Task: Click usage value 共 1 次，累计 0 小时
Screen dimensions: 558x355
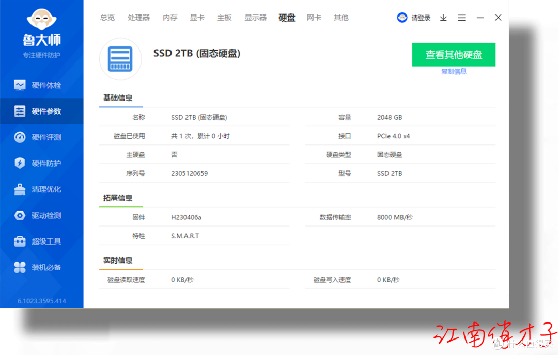Action: click(200, 136)
